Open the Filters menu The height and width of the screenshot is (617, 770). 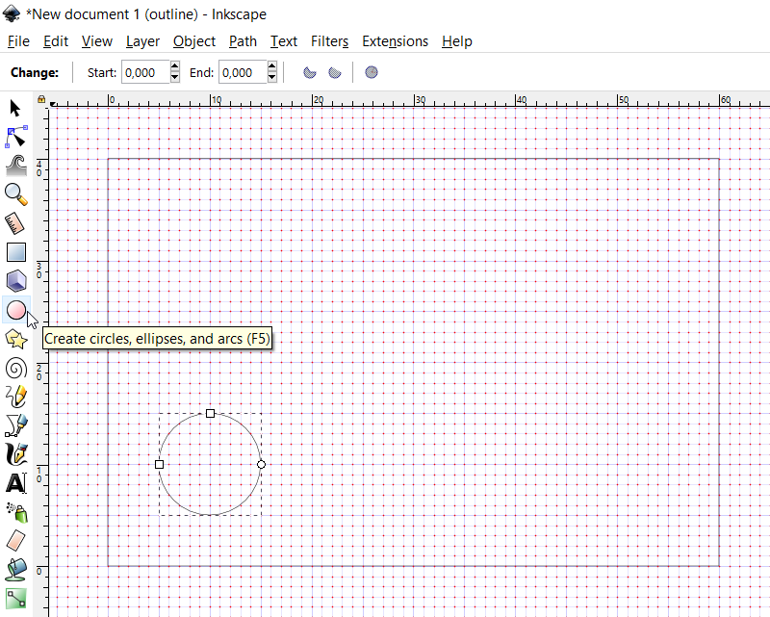click(329, 41)
